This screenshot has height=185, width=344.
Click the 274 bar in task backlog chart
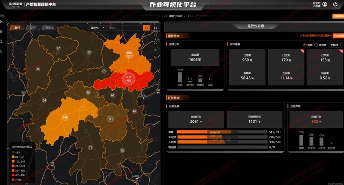tap(321, 142)
